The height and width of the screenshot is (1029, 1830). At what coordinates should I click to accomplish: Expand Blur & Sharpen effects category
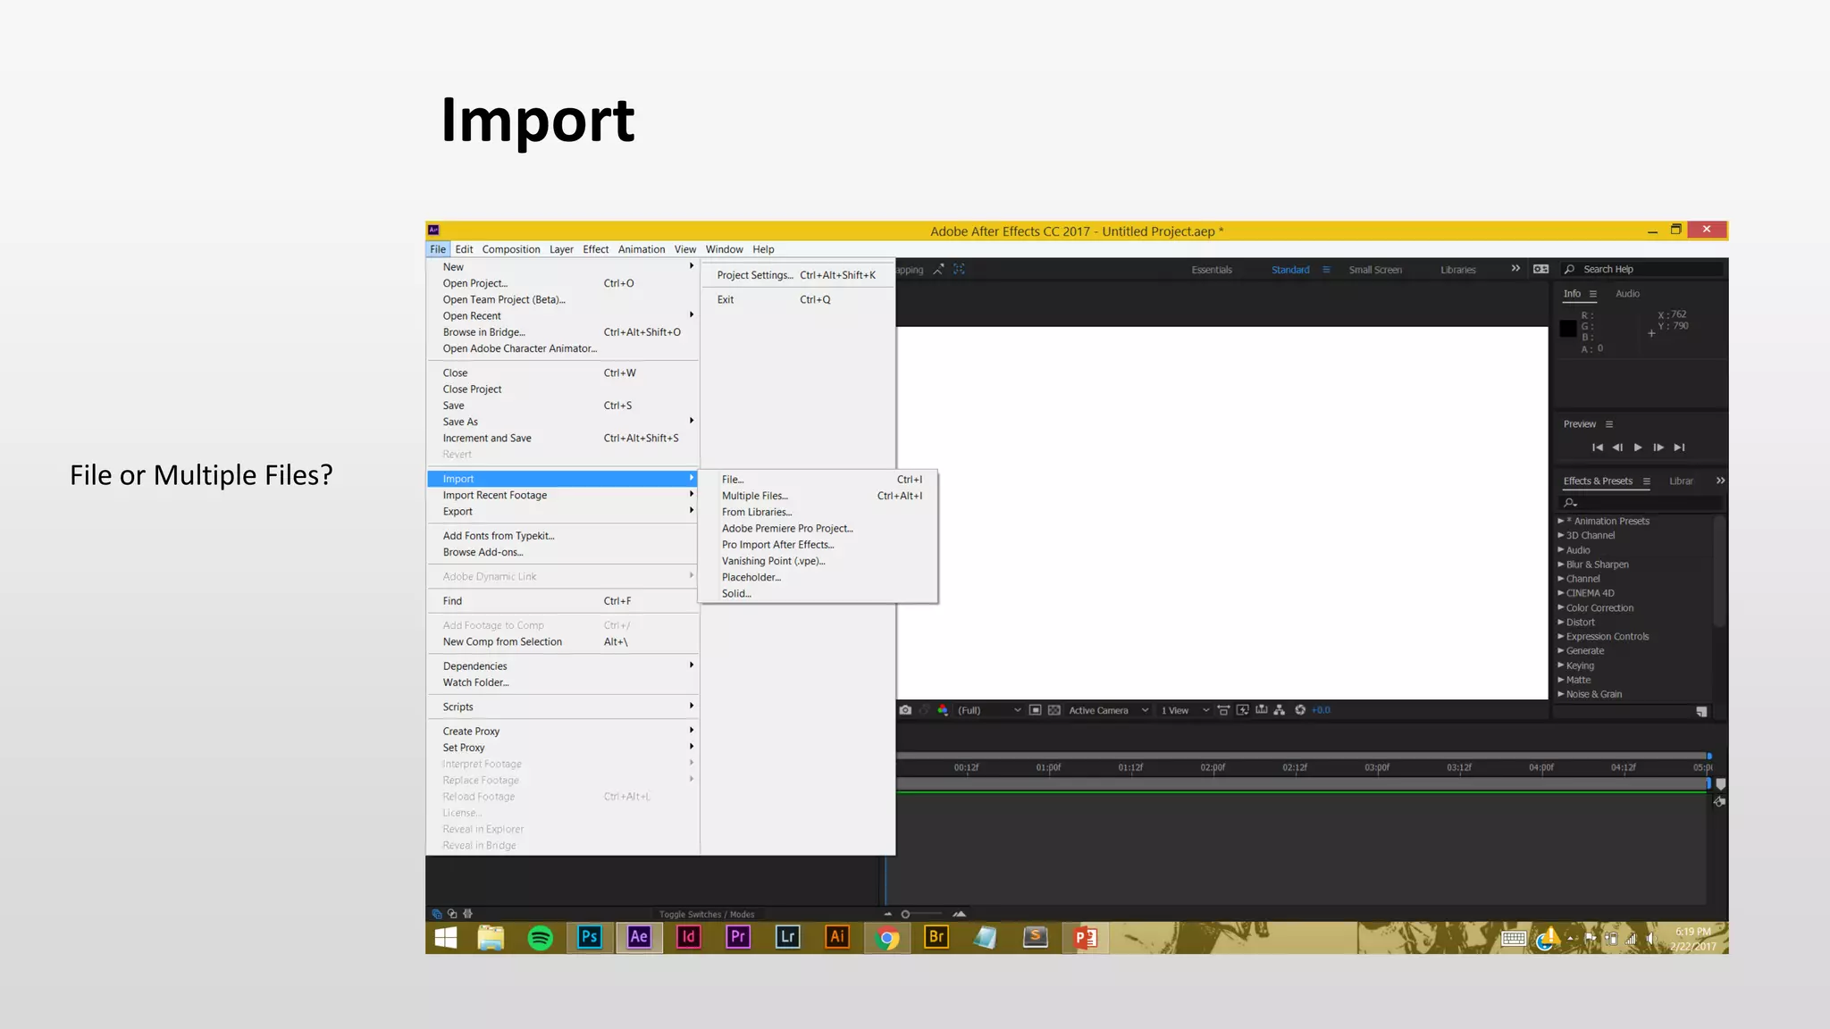pos(1561,565)
